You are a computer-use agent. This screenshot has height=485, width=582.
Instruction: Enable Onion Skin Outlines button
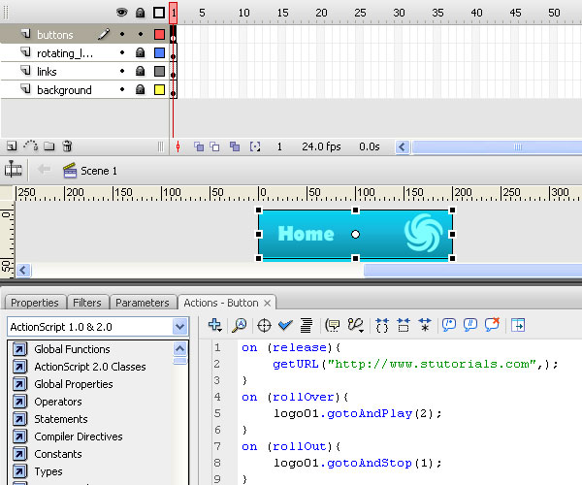(214, 146)
